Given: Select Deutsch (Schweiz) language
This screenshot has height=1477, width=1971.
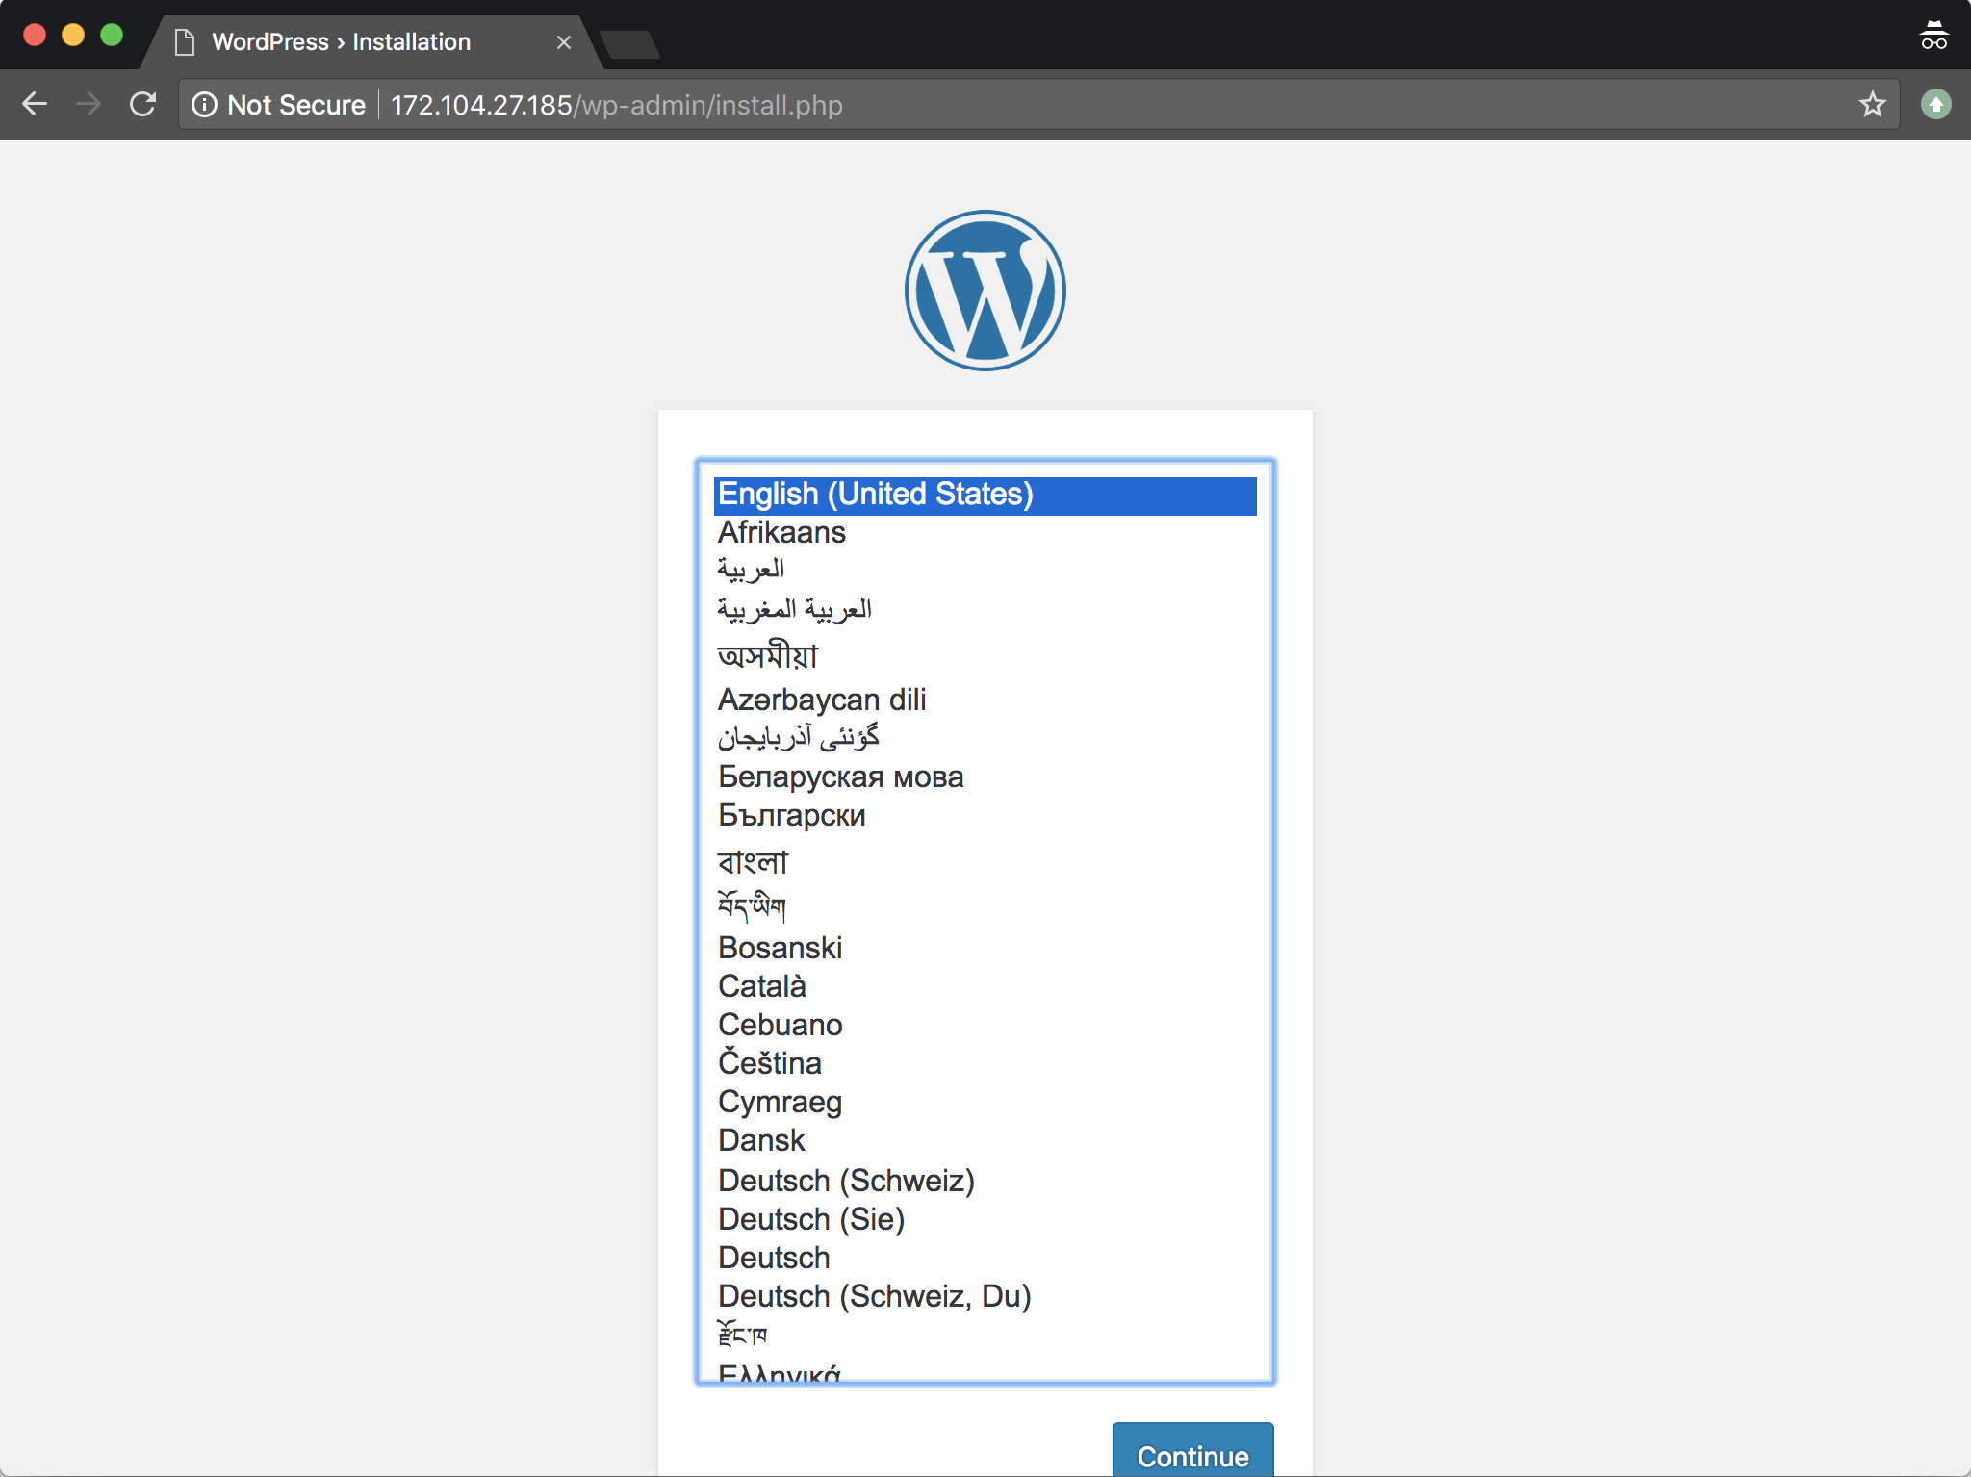Looking at the screenshot, I should coord(846,1180).
